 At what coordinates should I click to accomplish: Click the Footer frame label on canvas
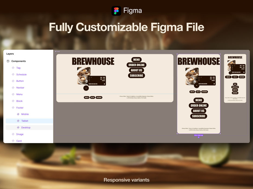57,51
